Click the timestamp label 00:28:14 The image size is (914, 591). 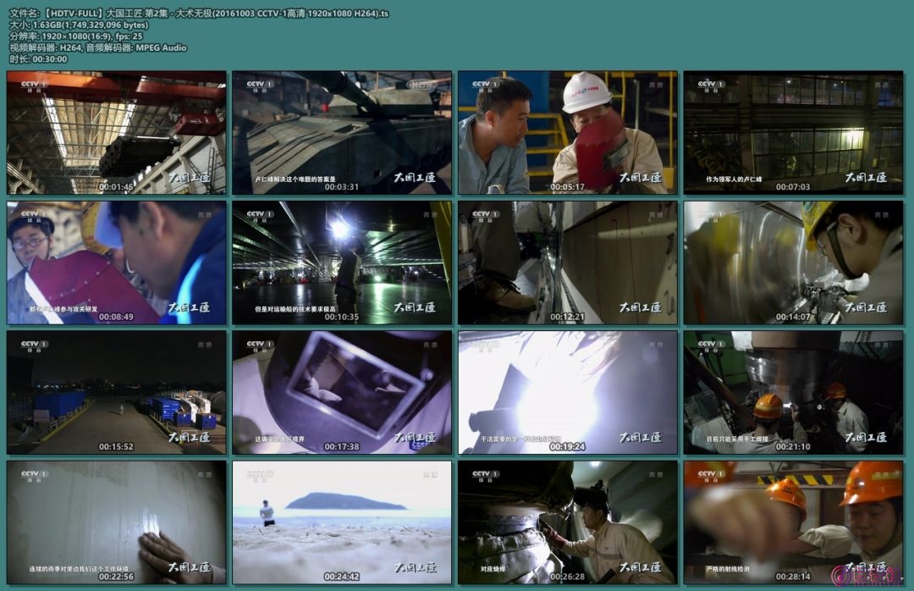[x=793, y=577]
